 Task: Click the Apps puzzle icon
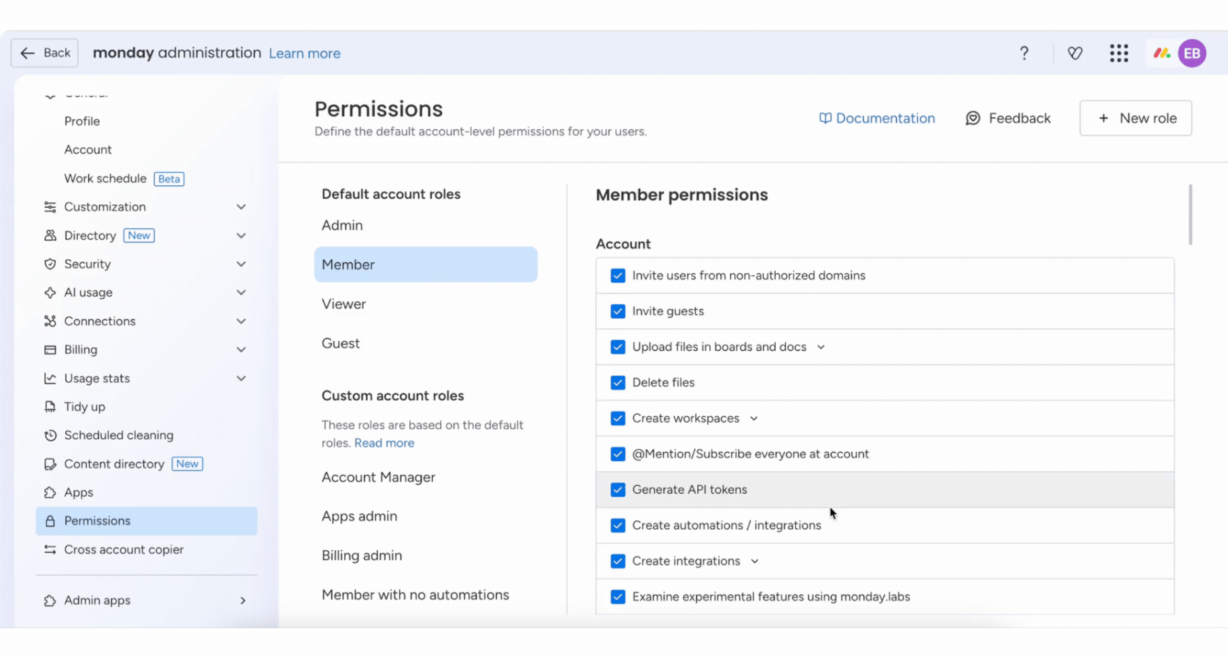coord(50,492)
